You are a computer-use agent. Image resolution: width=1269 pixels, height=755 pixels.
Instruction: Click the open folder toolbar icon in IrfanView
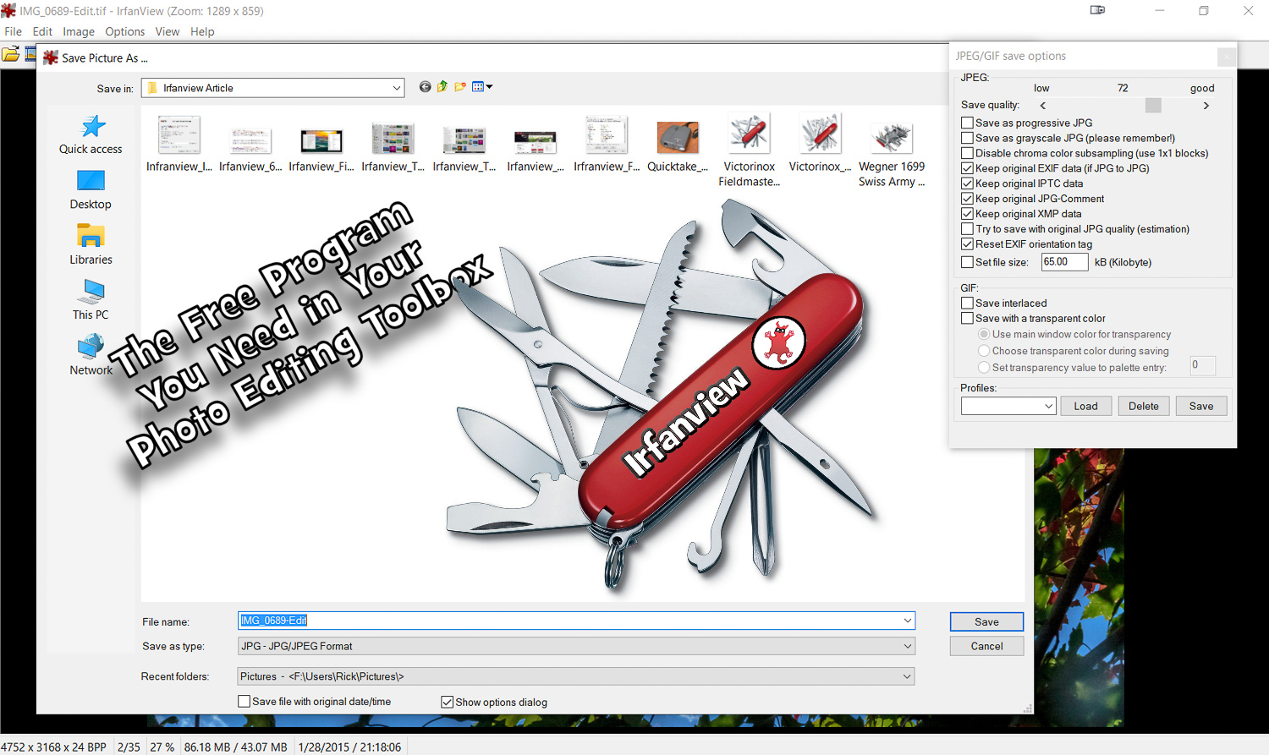coord(10,55)
